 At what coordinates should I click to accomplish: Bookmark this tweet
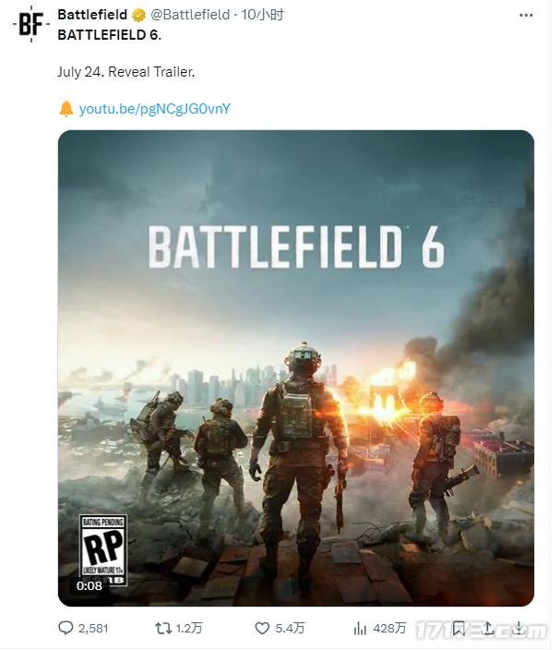(459, 628)
